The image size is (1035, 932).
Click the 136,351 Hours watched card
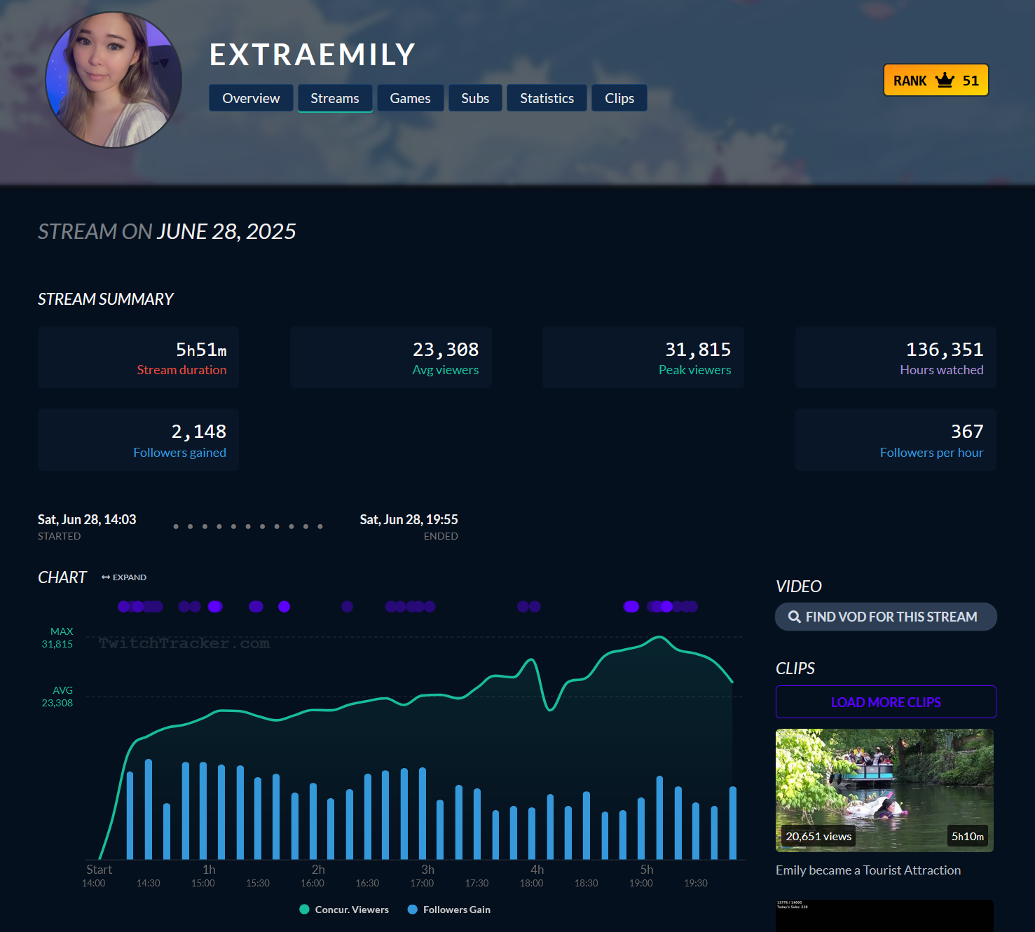click(896, 357)
